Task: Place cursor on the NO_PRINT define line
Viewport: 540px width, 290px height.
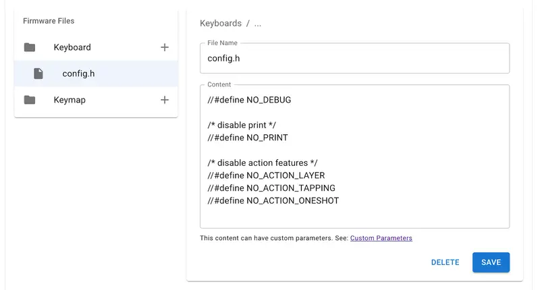Action: click(x=248, y=138)
